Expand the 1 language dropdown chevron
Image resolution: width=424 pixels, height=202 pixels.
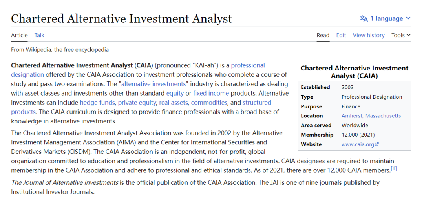[x=408, y=19]
